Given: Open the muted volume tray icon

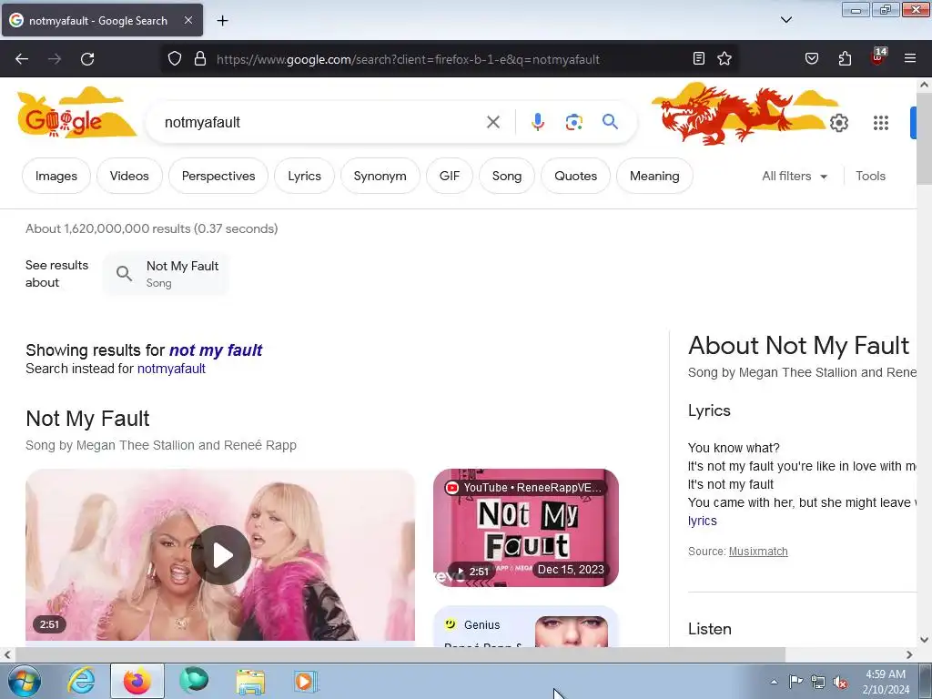Looking at the screenshot, I should pyautogui.click(x=840, y=683).
